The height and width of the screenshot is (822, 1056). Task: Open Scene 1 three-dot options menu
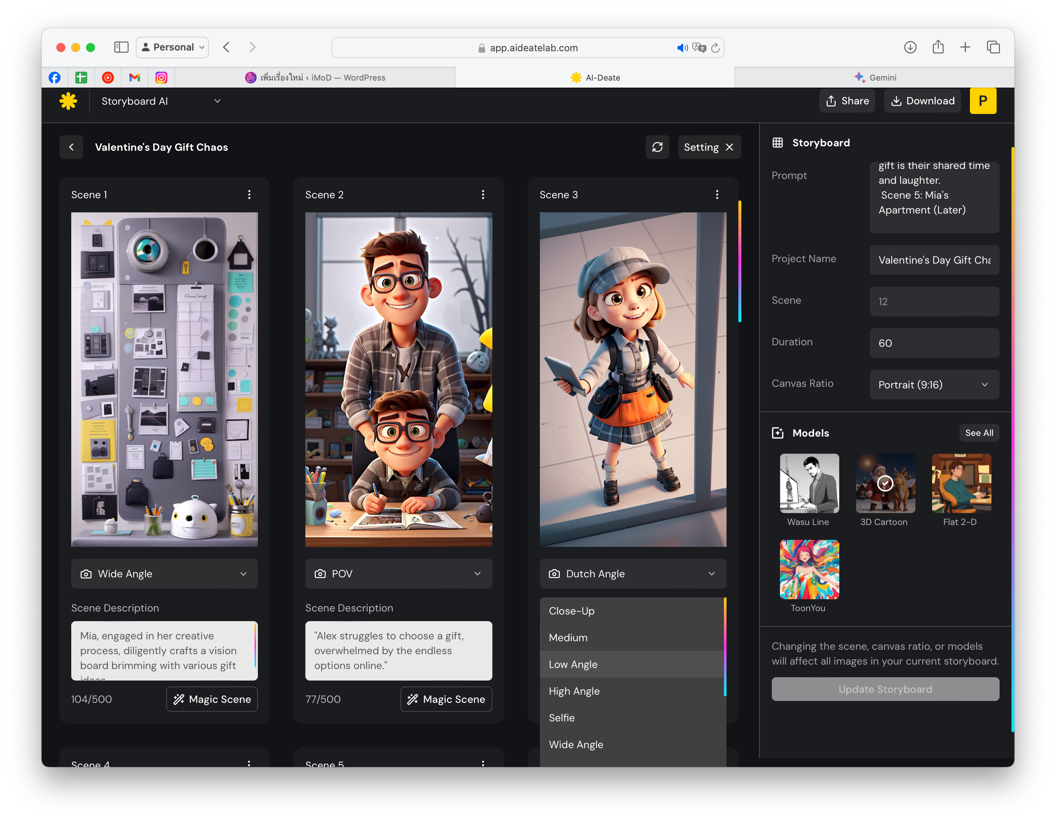pos(249,195)
